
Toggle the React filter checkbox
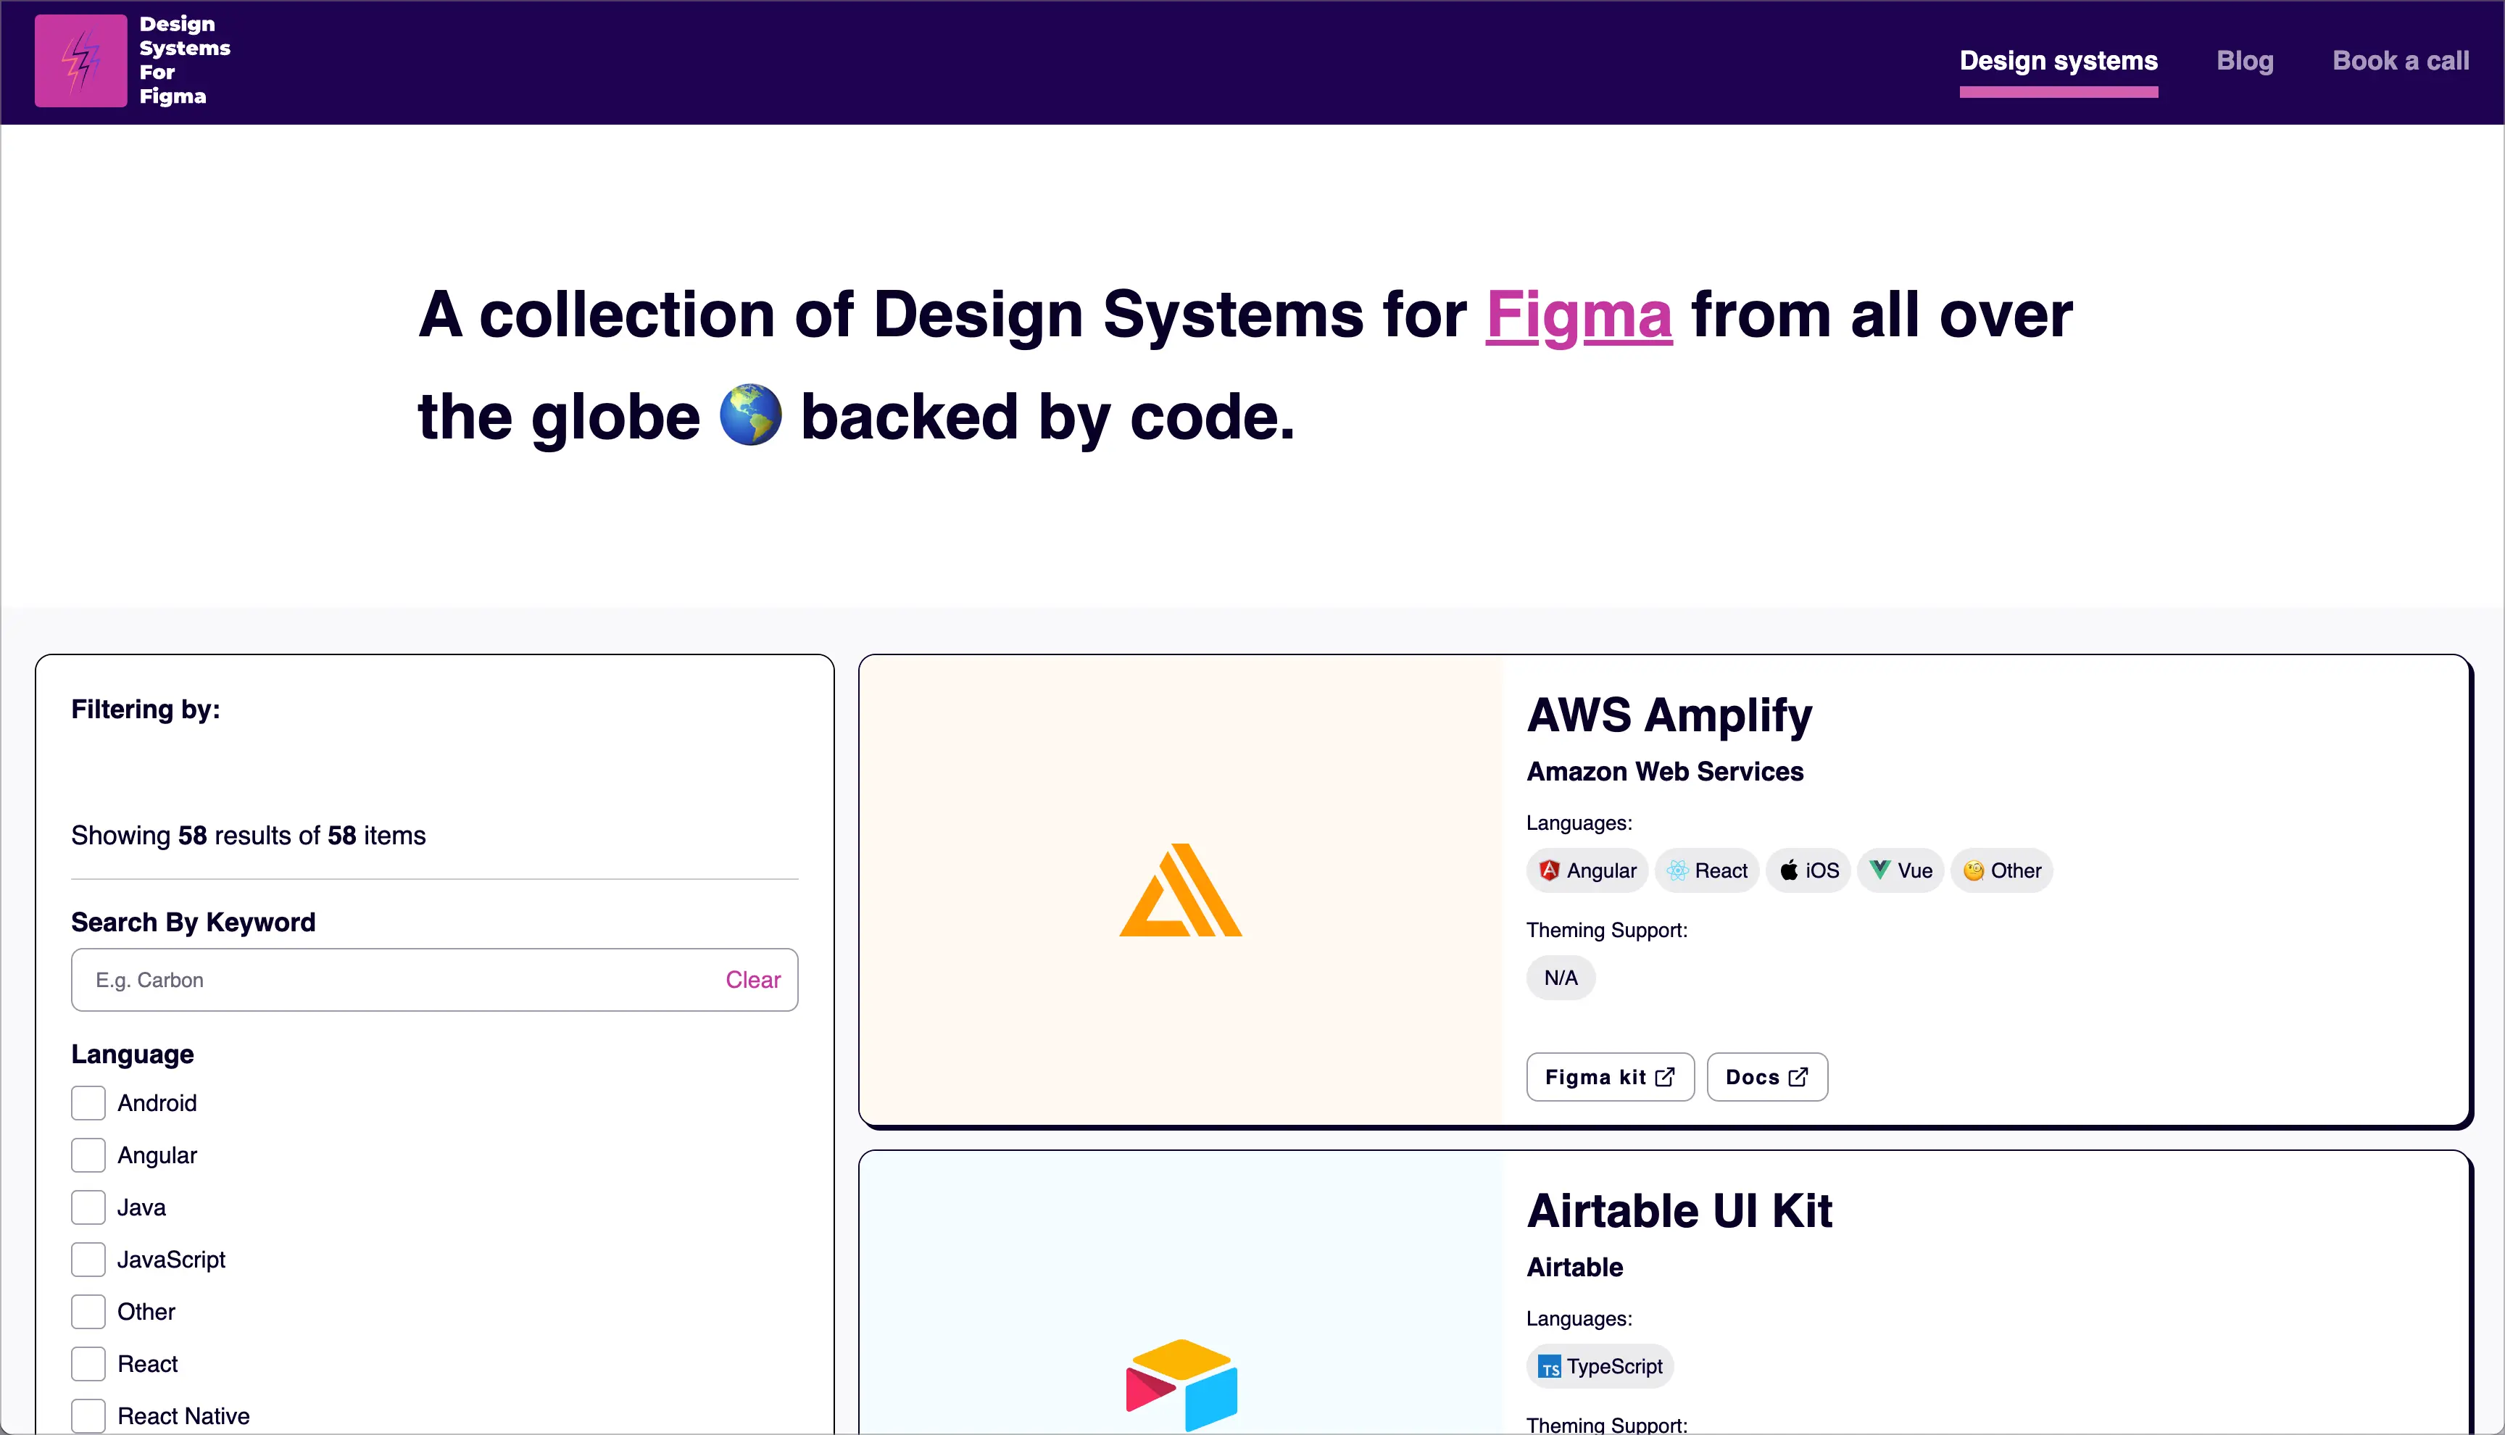coord(88,1364)
